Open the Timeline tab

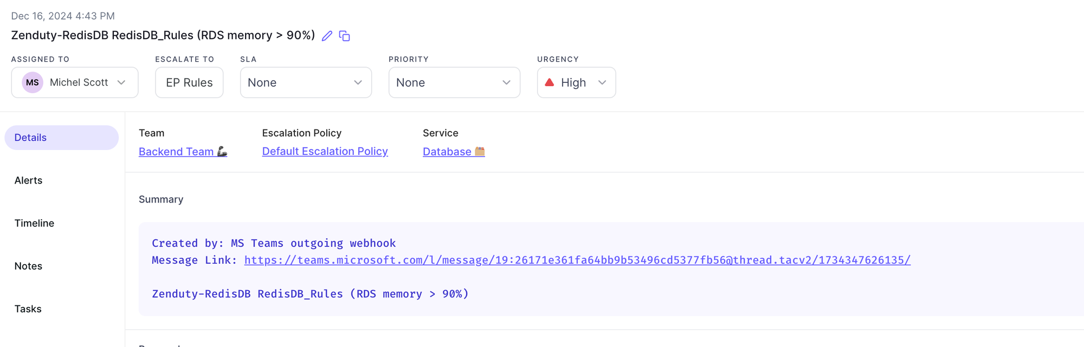34,223
